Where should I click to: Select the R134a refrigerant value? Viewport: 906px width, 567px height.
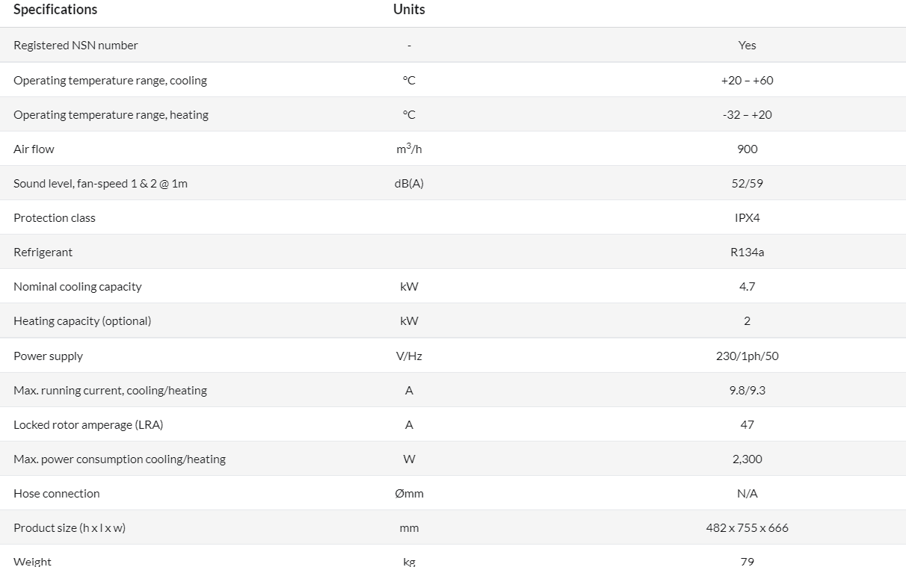(x=747, y=252)
